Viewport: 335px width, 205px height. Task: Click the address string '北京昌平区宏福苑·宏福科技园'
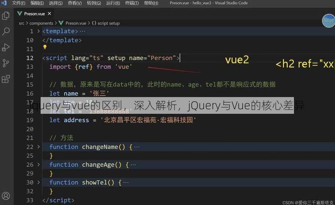coord(148,120)
